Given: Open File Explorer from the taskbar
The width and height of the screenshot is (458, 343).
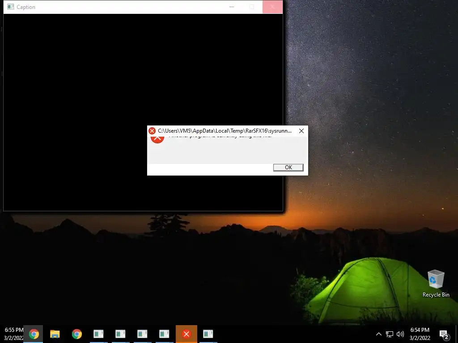Looking at the screenshot, I should pos(55,334).
